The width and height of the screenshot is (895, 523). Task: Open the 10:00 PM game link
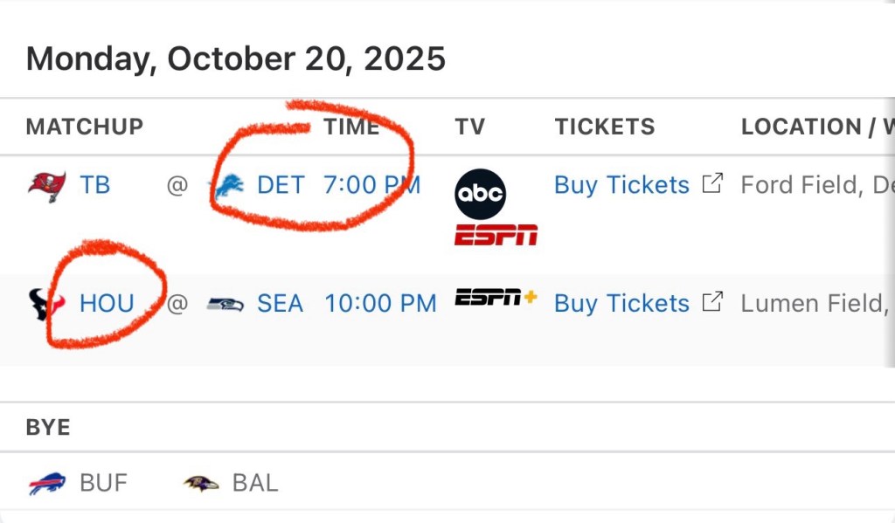click(380, 304)
